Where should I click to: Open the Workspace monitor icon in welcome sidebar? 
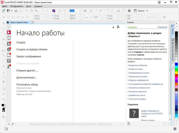(x=9, y=38)
